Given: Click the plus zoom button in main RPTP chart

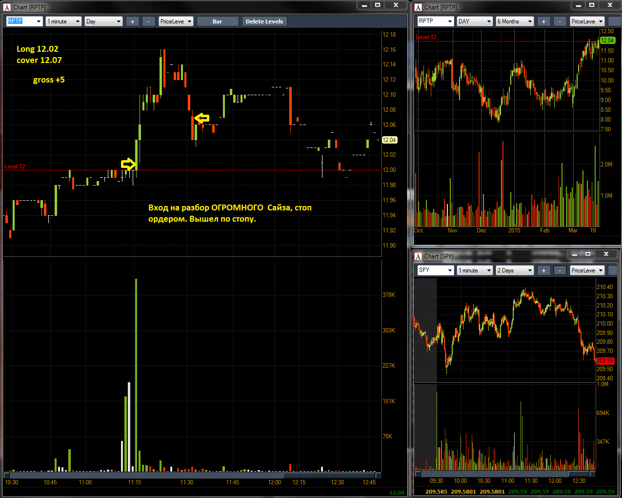Looking at the screenshot, I should pyautogui.click(x=132, y=21).
